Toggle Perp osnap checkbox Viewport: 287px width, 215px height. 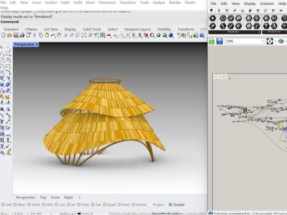click(79, 205)
